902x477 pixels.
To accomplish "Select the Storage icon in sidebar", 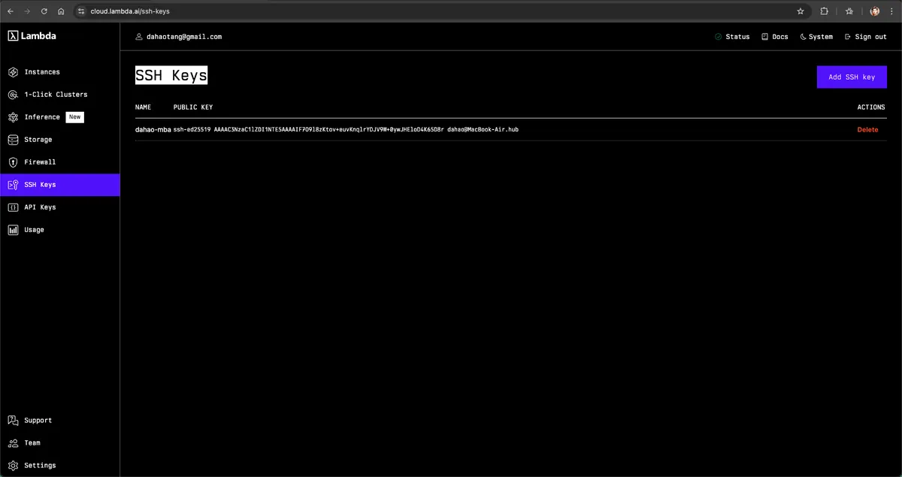I will coord(13,140).
